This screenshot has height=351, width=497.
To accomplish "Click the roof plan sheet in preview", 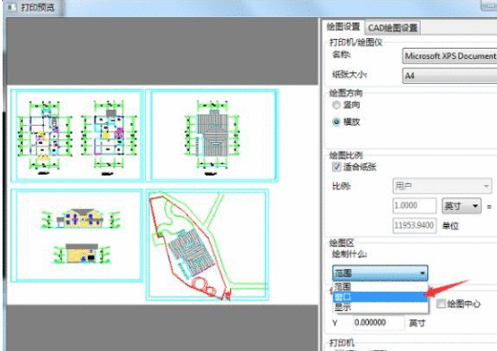I will pyautogui.click(x=212, y=135).
